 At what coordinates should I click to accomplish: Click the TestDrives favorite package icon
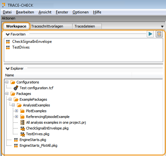[8, 47]
